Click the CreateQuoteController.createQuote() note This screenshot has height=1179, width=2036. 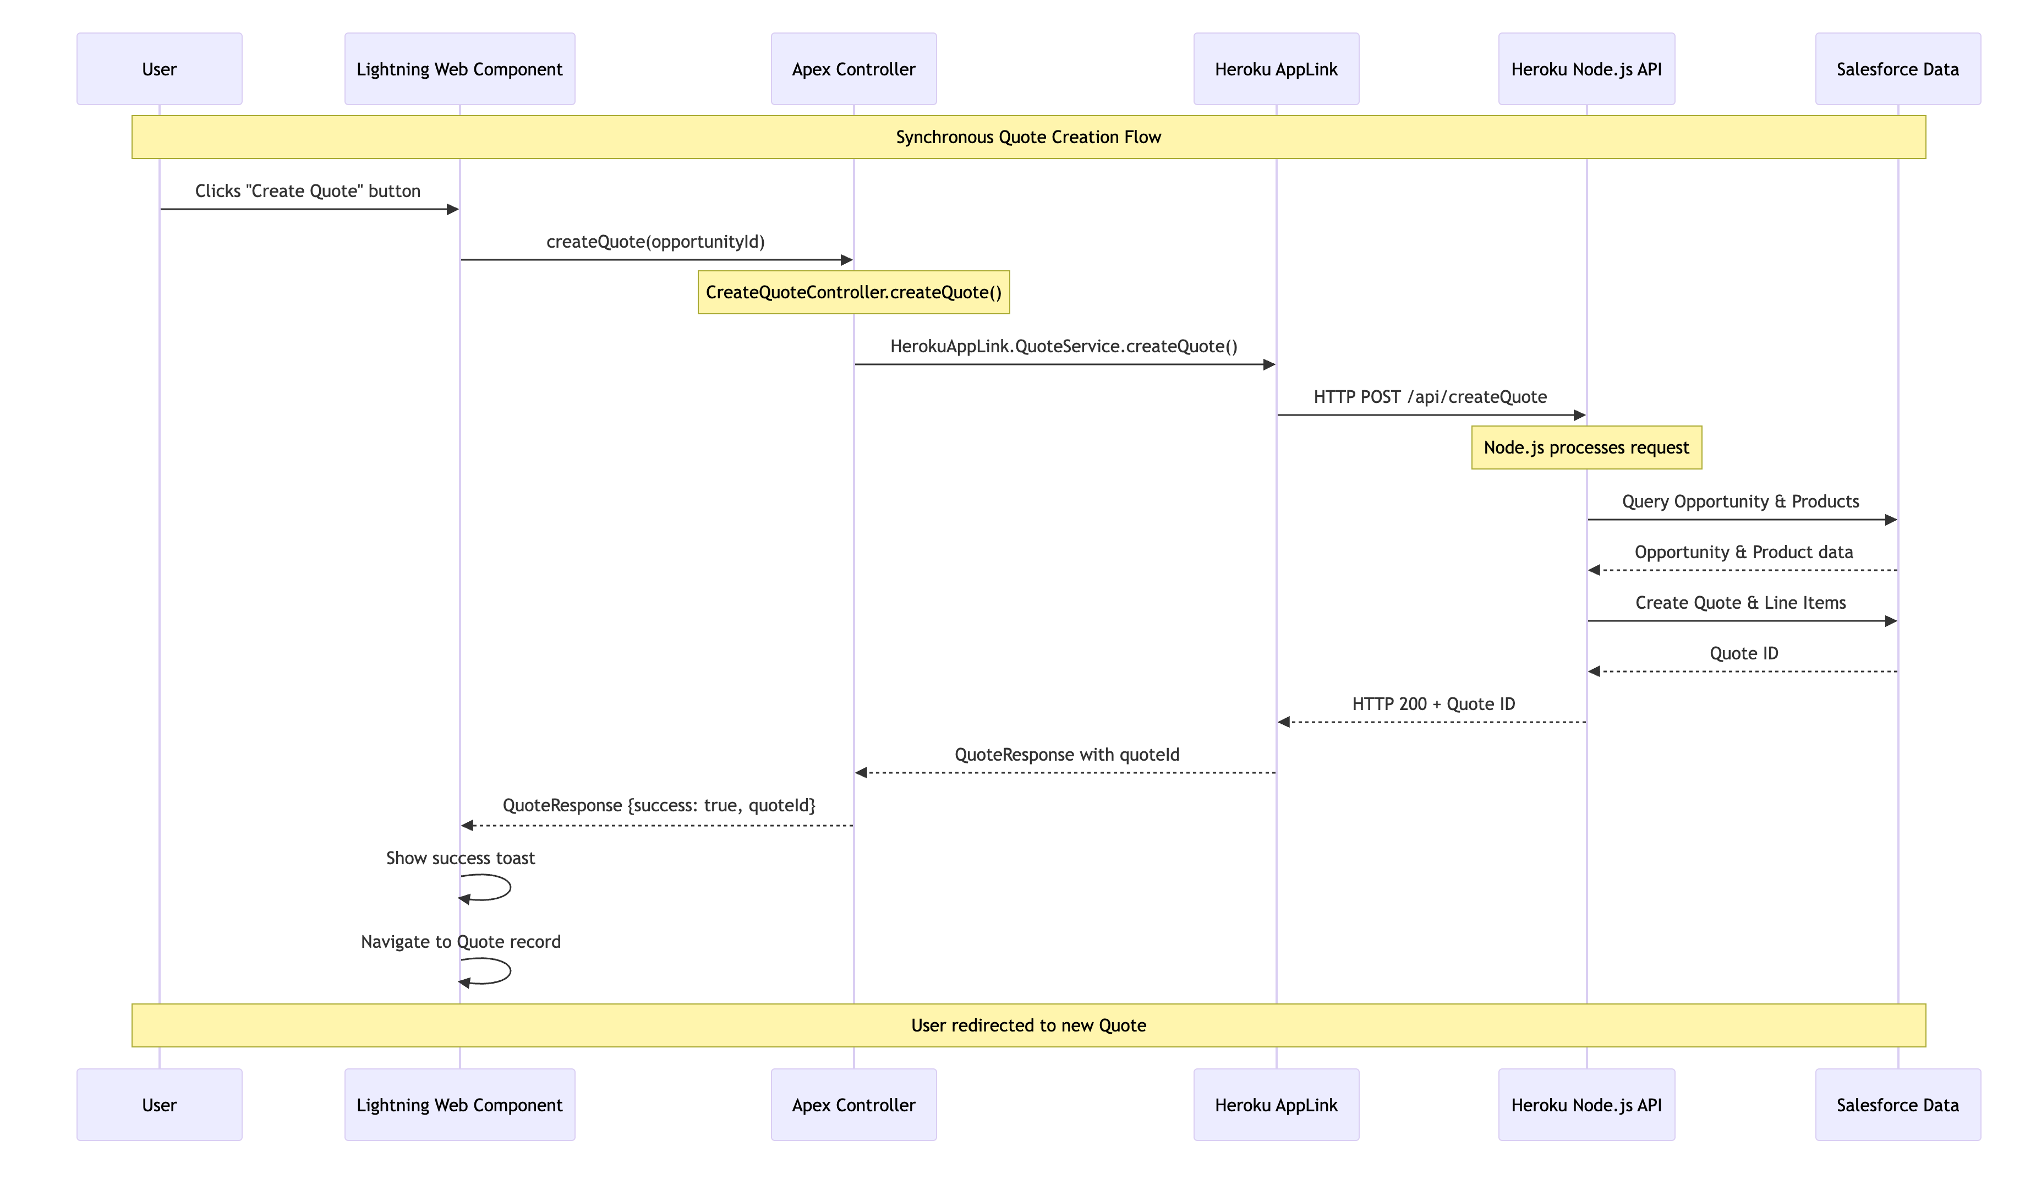point(853,292)
